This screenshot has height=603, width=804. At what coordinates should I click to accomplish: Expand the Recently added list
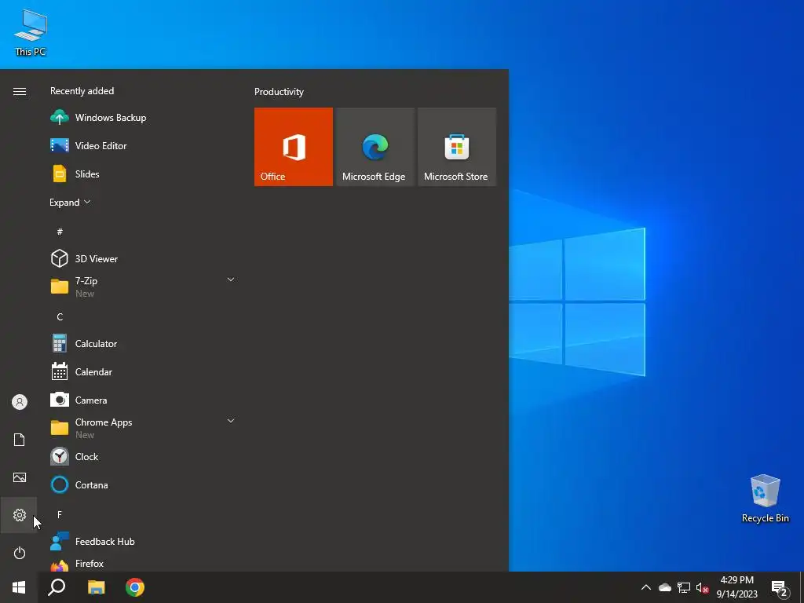(x=70, y=202)
